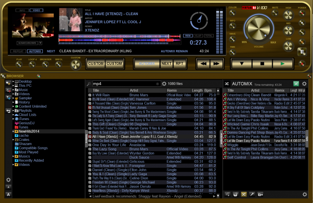Click the square symbol knob below POWER
Image resolution: width=313 pixels, height=203 pixels.
point(302,23)
